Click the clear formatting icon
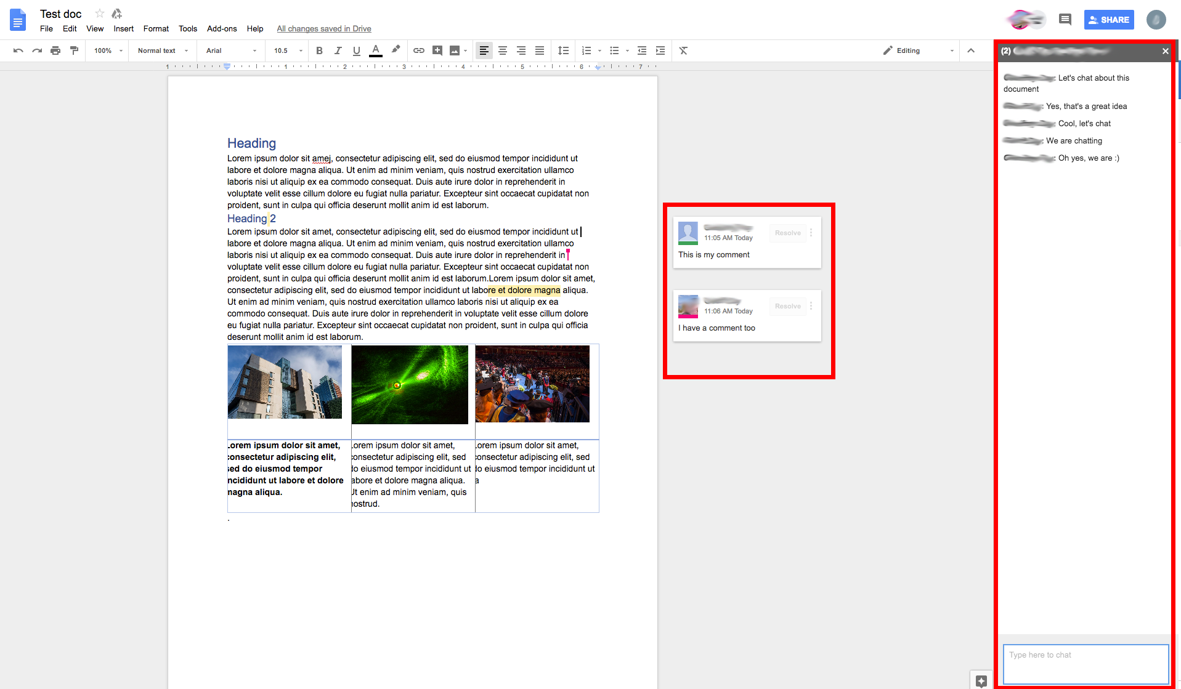This screenshot has height=689, width=1181. tap(683, 50)
